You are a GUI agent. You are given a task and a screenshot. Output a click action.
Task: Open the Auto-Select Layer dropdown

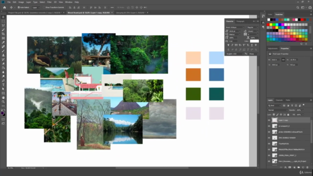tap(36, 7)
